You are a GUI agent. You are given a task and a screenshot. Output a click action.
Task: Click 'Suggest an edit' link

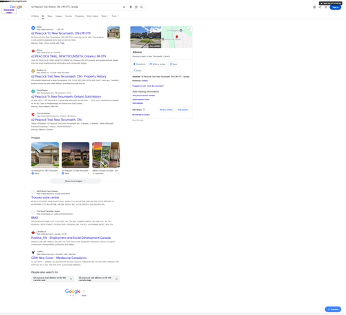point(139,86)
